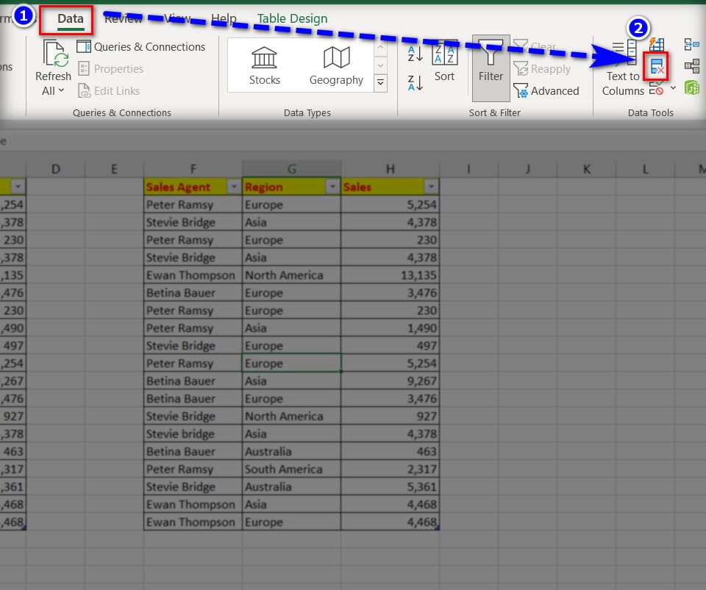706x590 pixels.
Task: Open the Region column filter dropdown
Action: (x=332, y=187)
